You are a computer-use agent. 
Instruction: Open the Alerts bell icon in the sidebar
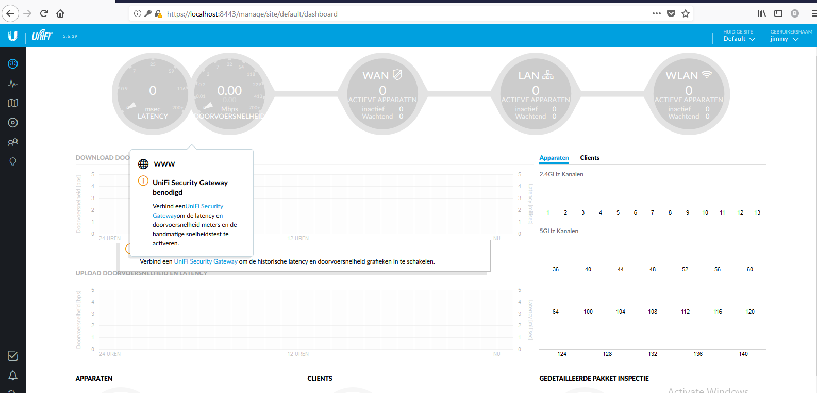(13, 375)
